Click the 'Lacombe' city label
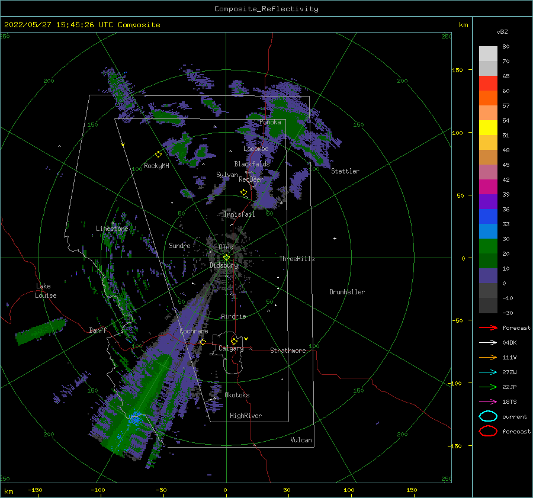This screenshot has height=498, width=533. point(256,149)
